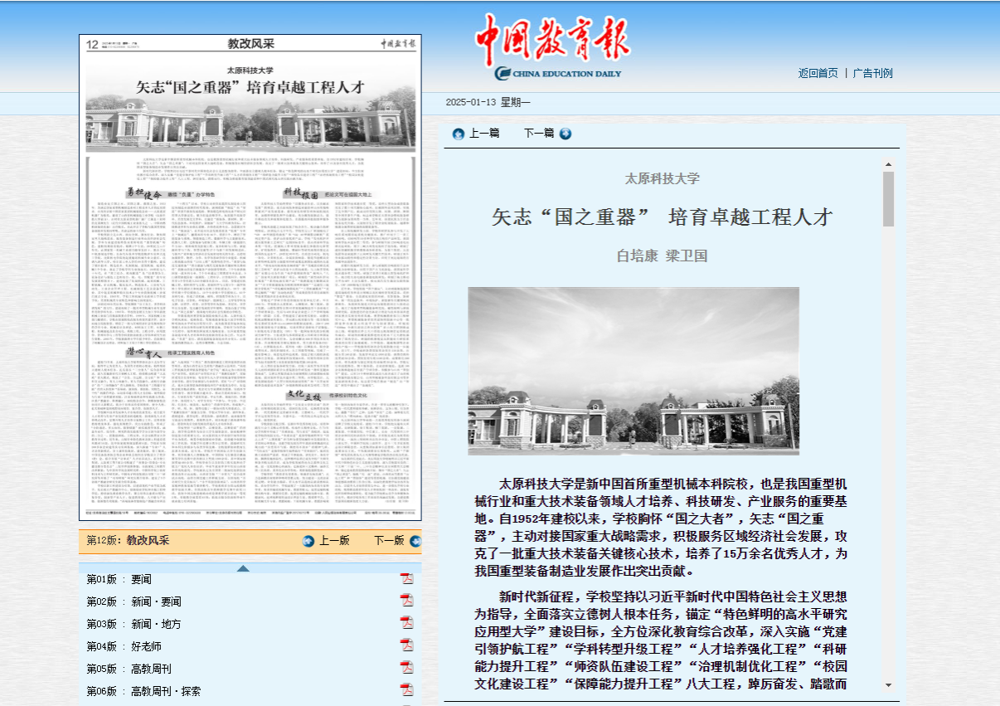Open PDF icon for 第01版 要闻

(x=407, y=578)
